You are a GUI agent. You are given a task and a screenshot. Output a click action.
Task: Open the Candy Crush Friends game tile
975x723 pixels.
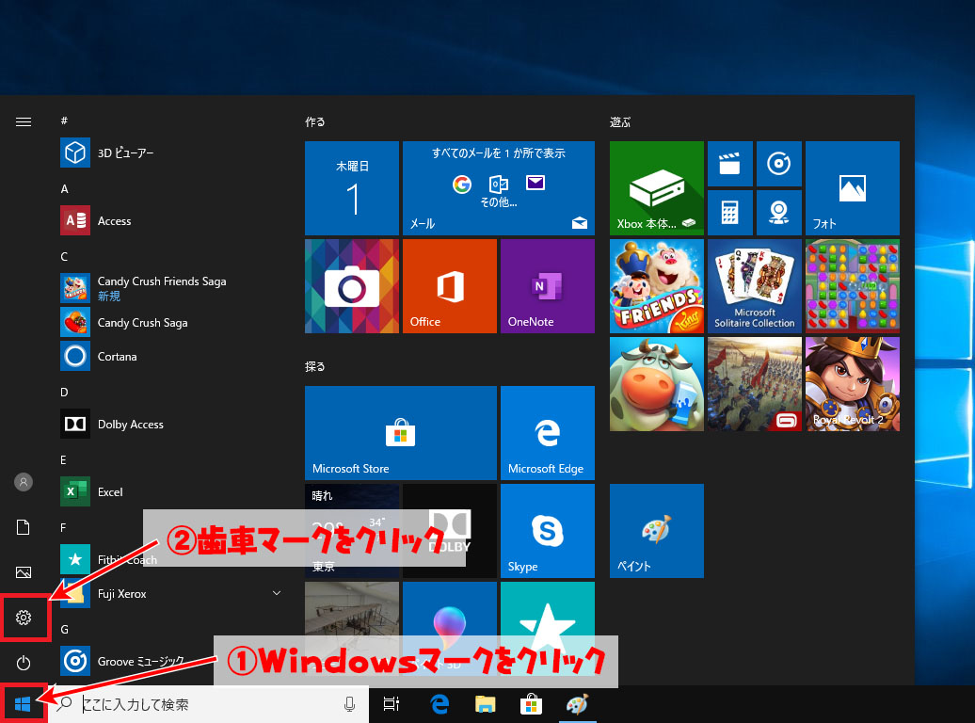click(657, 286)
